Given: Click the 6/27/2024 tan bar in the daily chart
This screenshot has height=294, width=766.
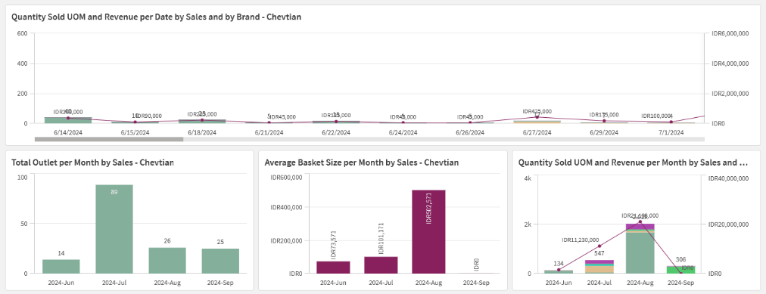Looking at the screenshot, I should pyautogui.click(x=537, y=122).
